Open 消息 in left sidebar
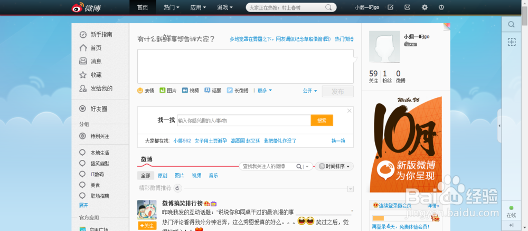 coord(90,62)
